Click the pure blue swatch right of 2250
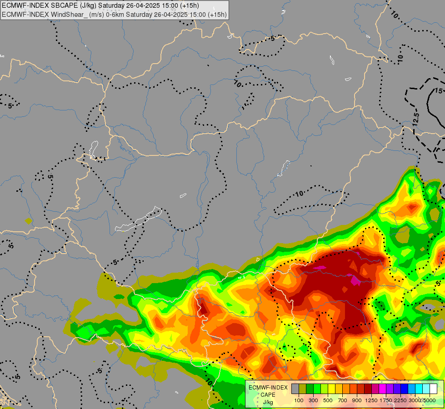 click(404, 389)
